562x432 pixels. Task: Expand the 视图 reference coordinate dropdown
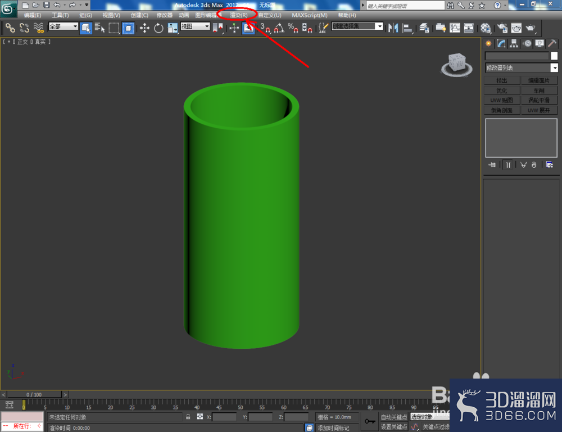click(207, 26)
